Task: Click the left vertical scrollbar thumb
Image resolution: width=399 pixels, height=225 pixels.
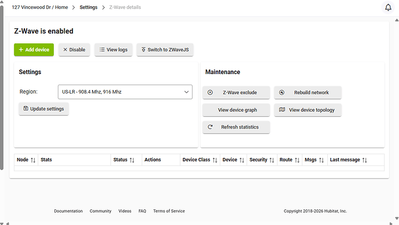Action: tap(2, 87)
